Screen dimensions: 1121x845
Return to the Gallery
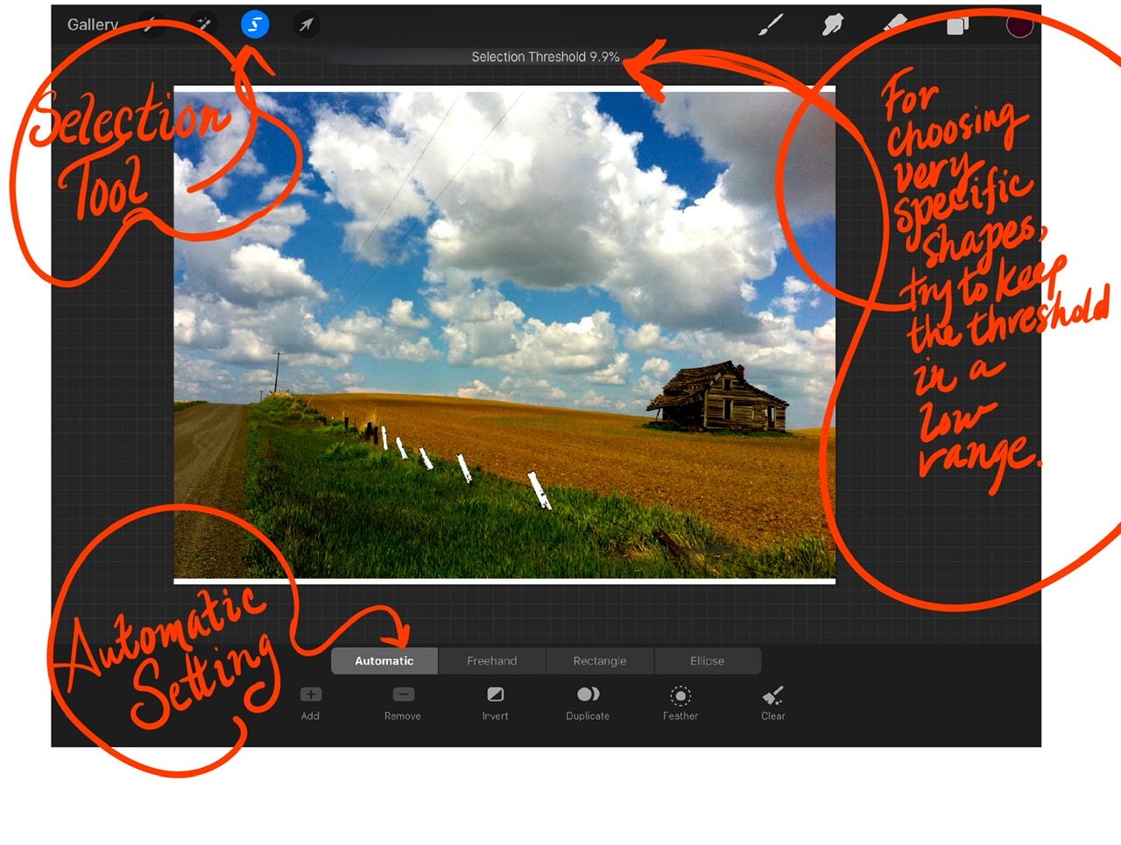[x=92, y=24]
